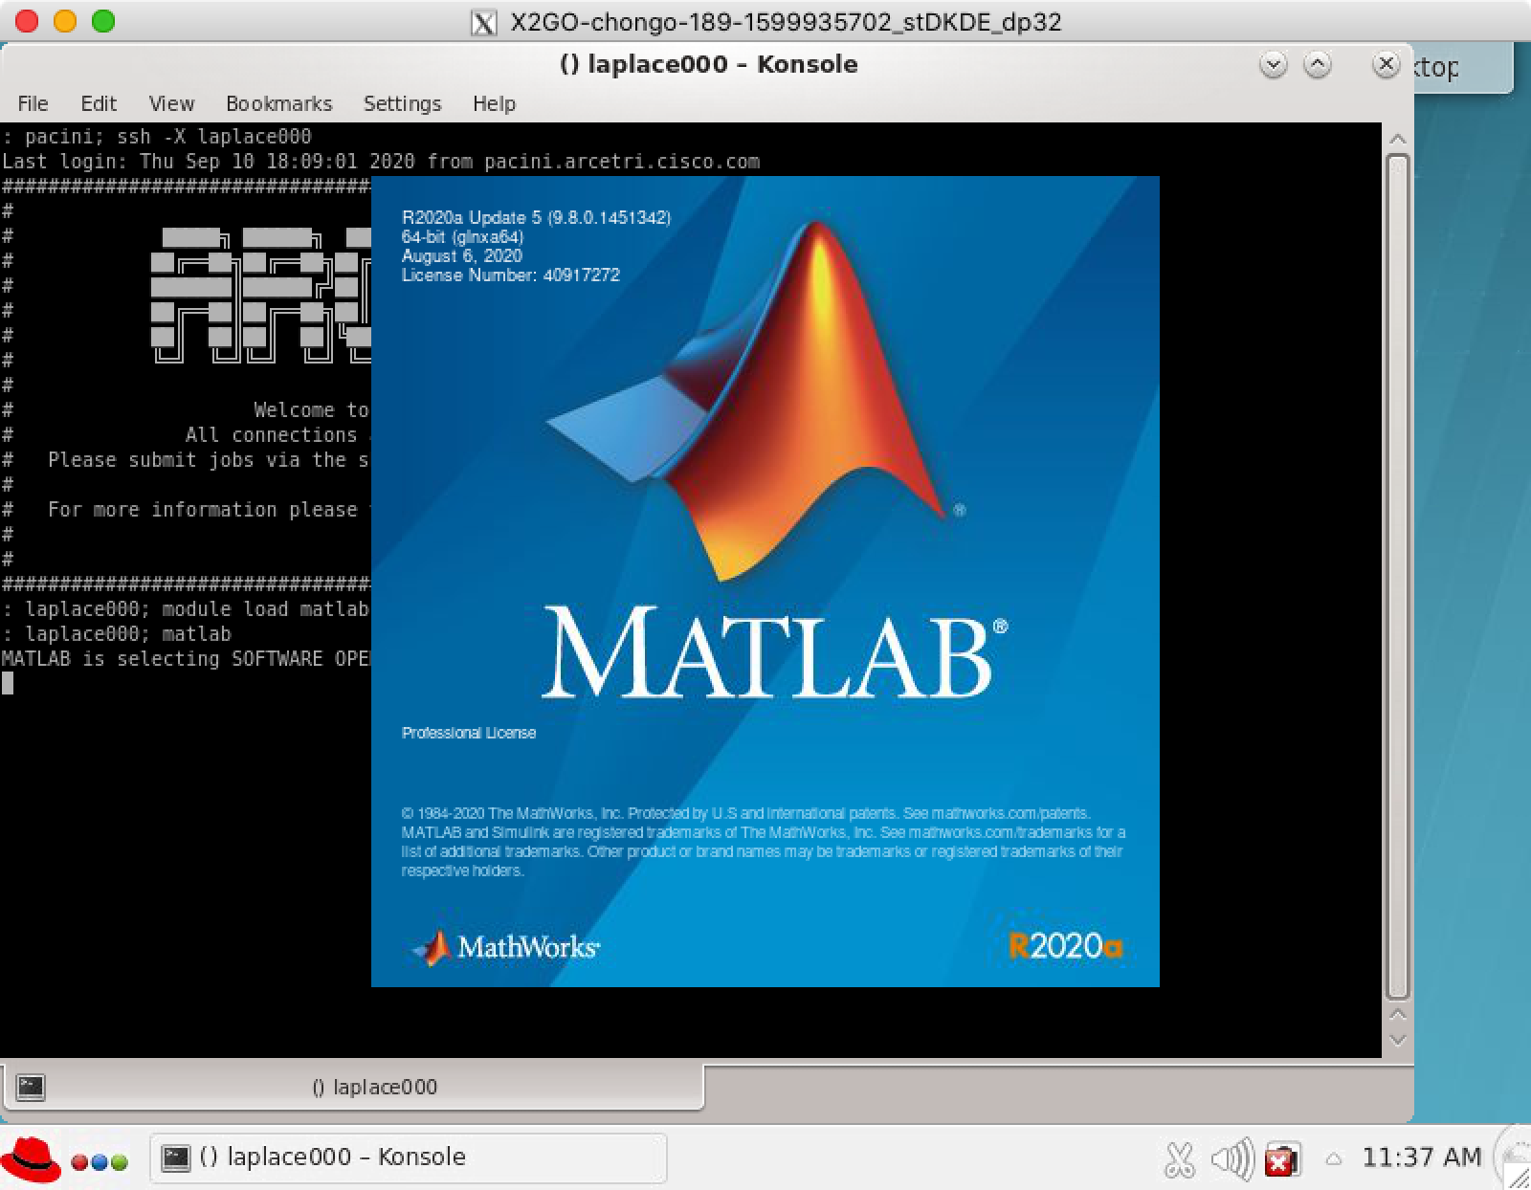The image size is (1531, 1190).
Task: Click the 11:37 AM clock
Action: click(1421, 1157)
